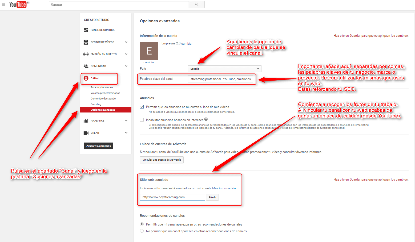Expand the Gestor de vídeos section
Screen dimensions: 415x242
click(x=126, y=42)
